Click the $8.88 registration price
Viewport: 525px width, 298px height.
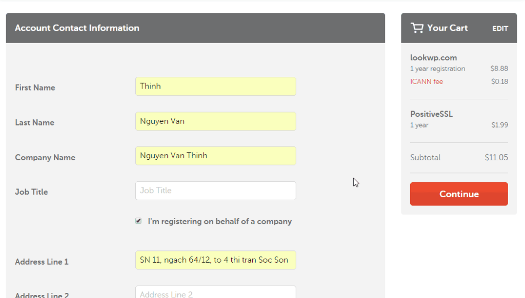[x=499, y=69]
